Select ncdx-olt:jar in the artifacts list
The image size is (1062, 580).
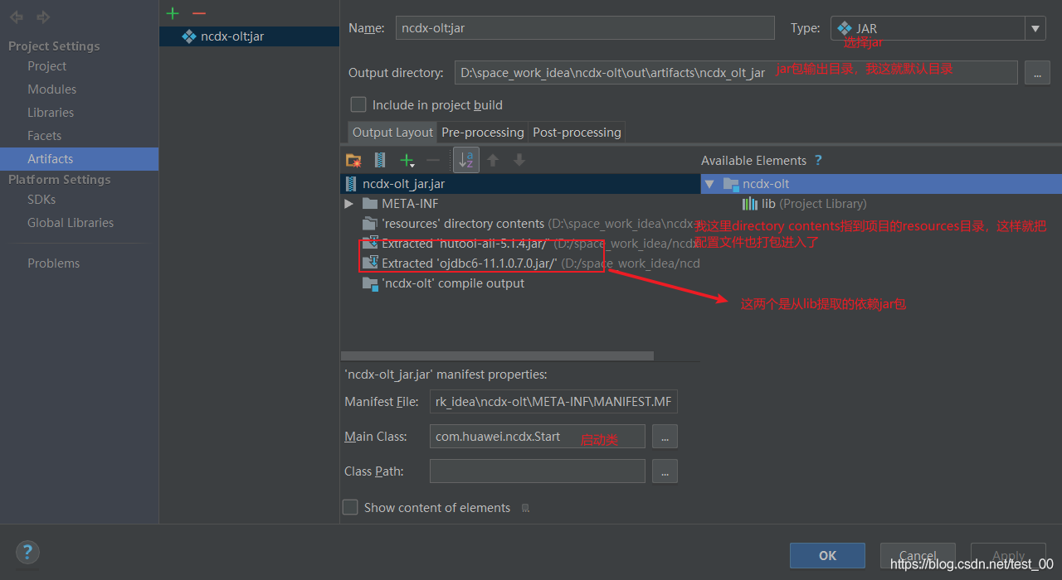(249, 36)
